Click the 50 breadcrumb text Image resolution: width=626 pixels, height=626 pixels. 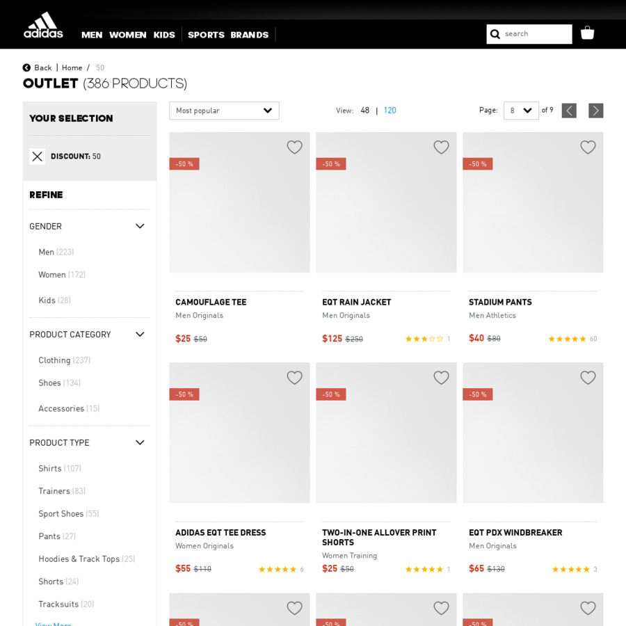100,67
